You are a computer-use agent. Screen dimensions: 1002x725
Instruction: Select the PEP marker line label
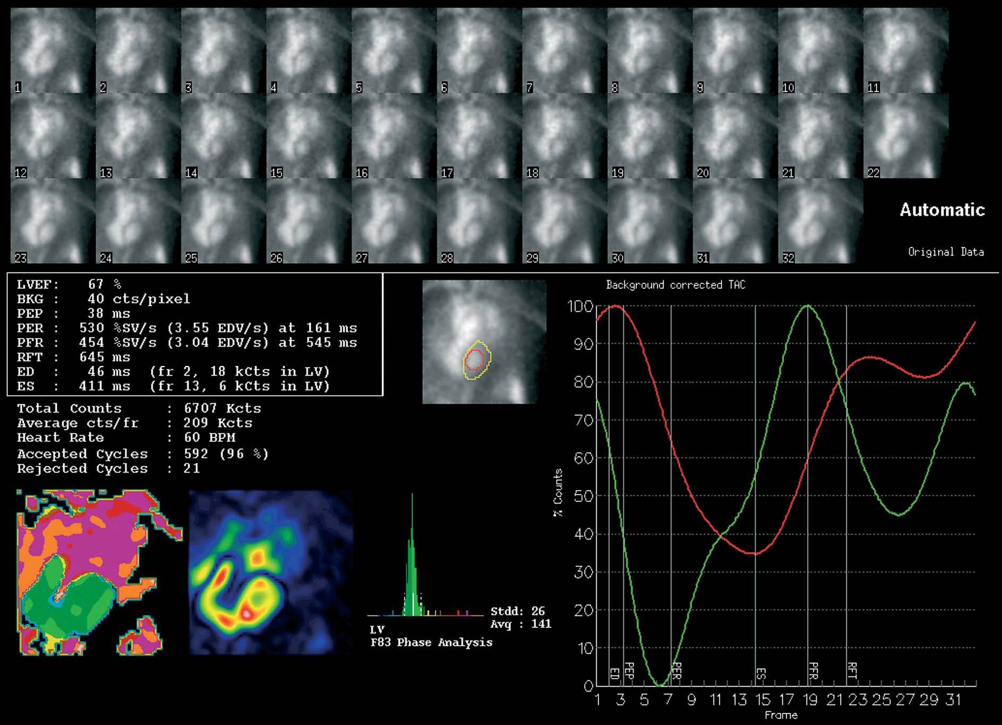(x=629, y=670)
